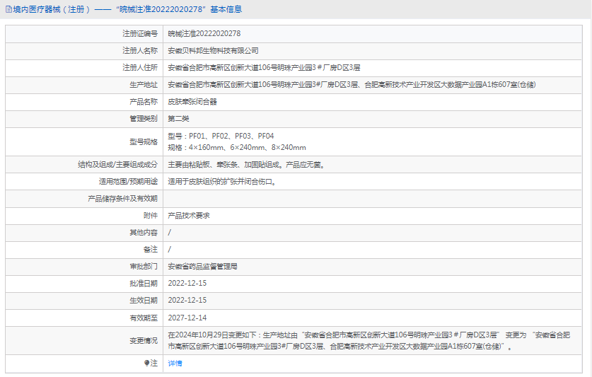The image size is (592, 377).
Task: Click the page title 境内医疗器械（注册）基本信息
Action: click(x=127, y=9)
